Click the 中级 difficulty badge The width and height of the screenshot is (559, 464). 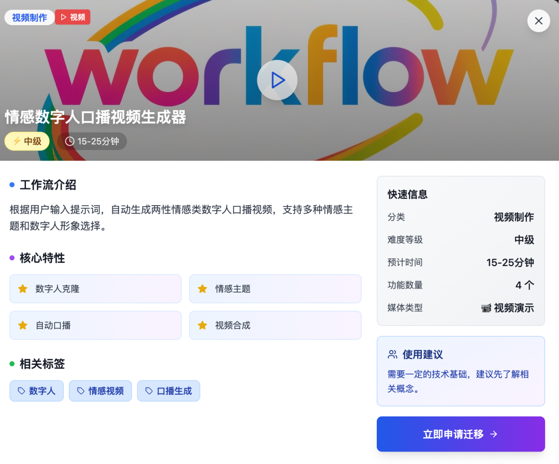pos(27,141)
